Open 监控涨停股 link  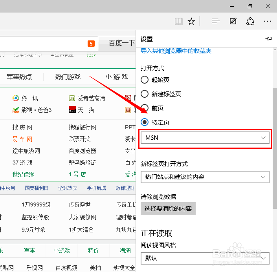coord(35,217)
